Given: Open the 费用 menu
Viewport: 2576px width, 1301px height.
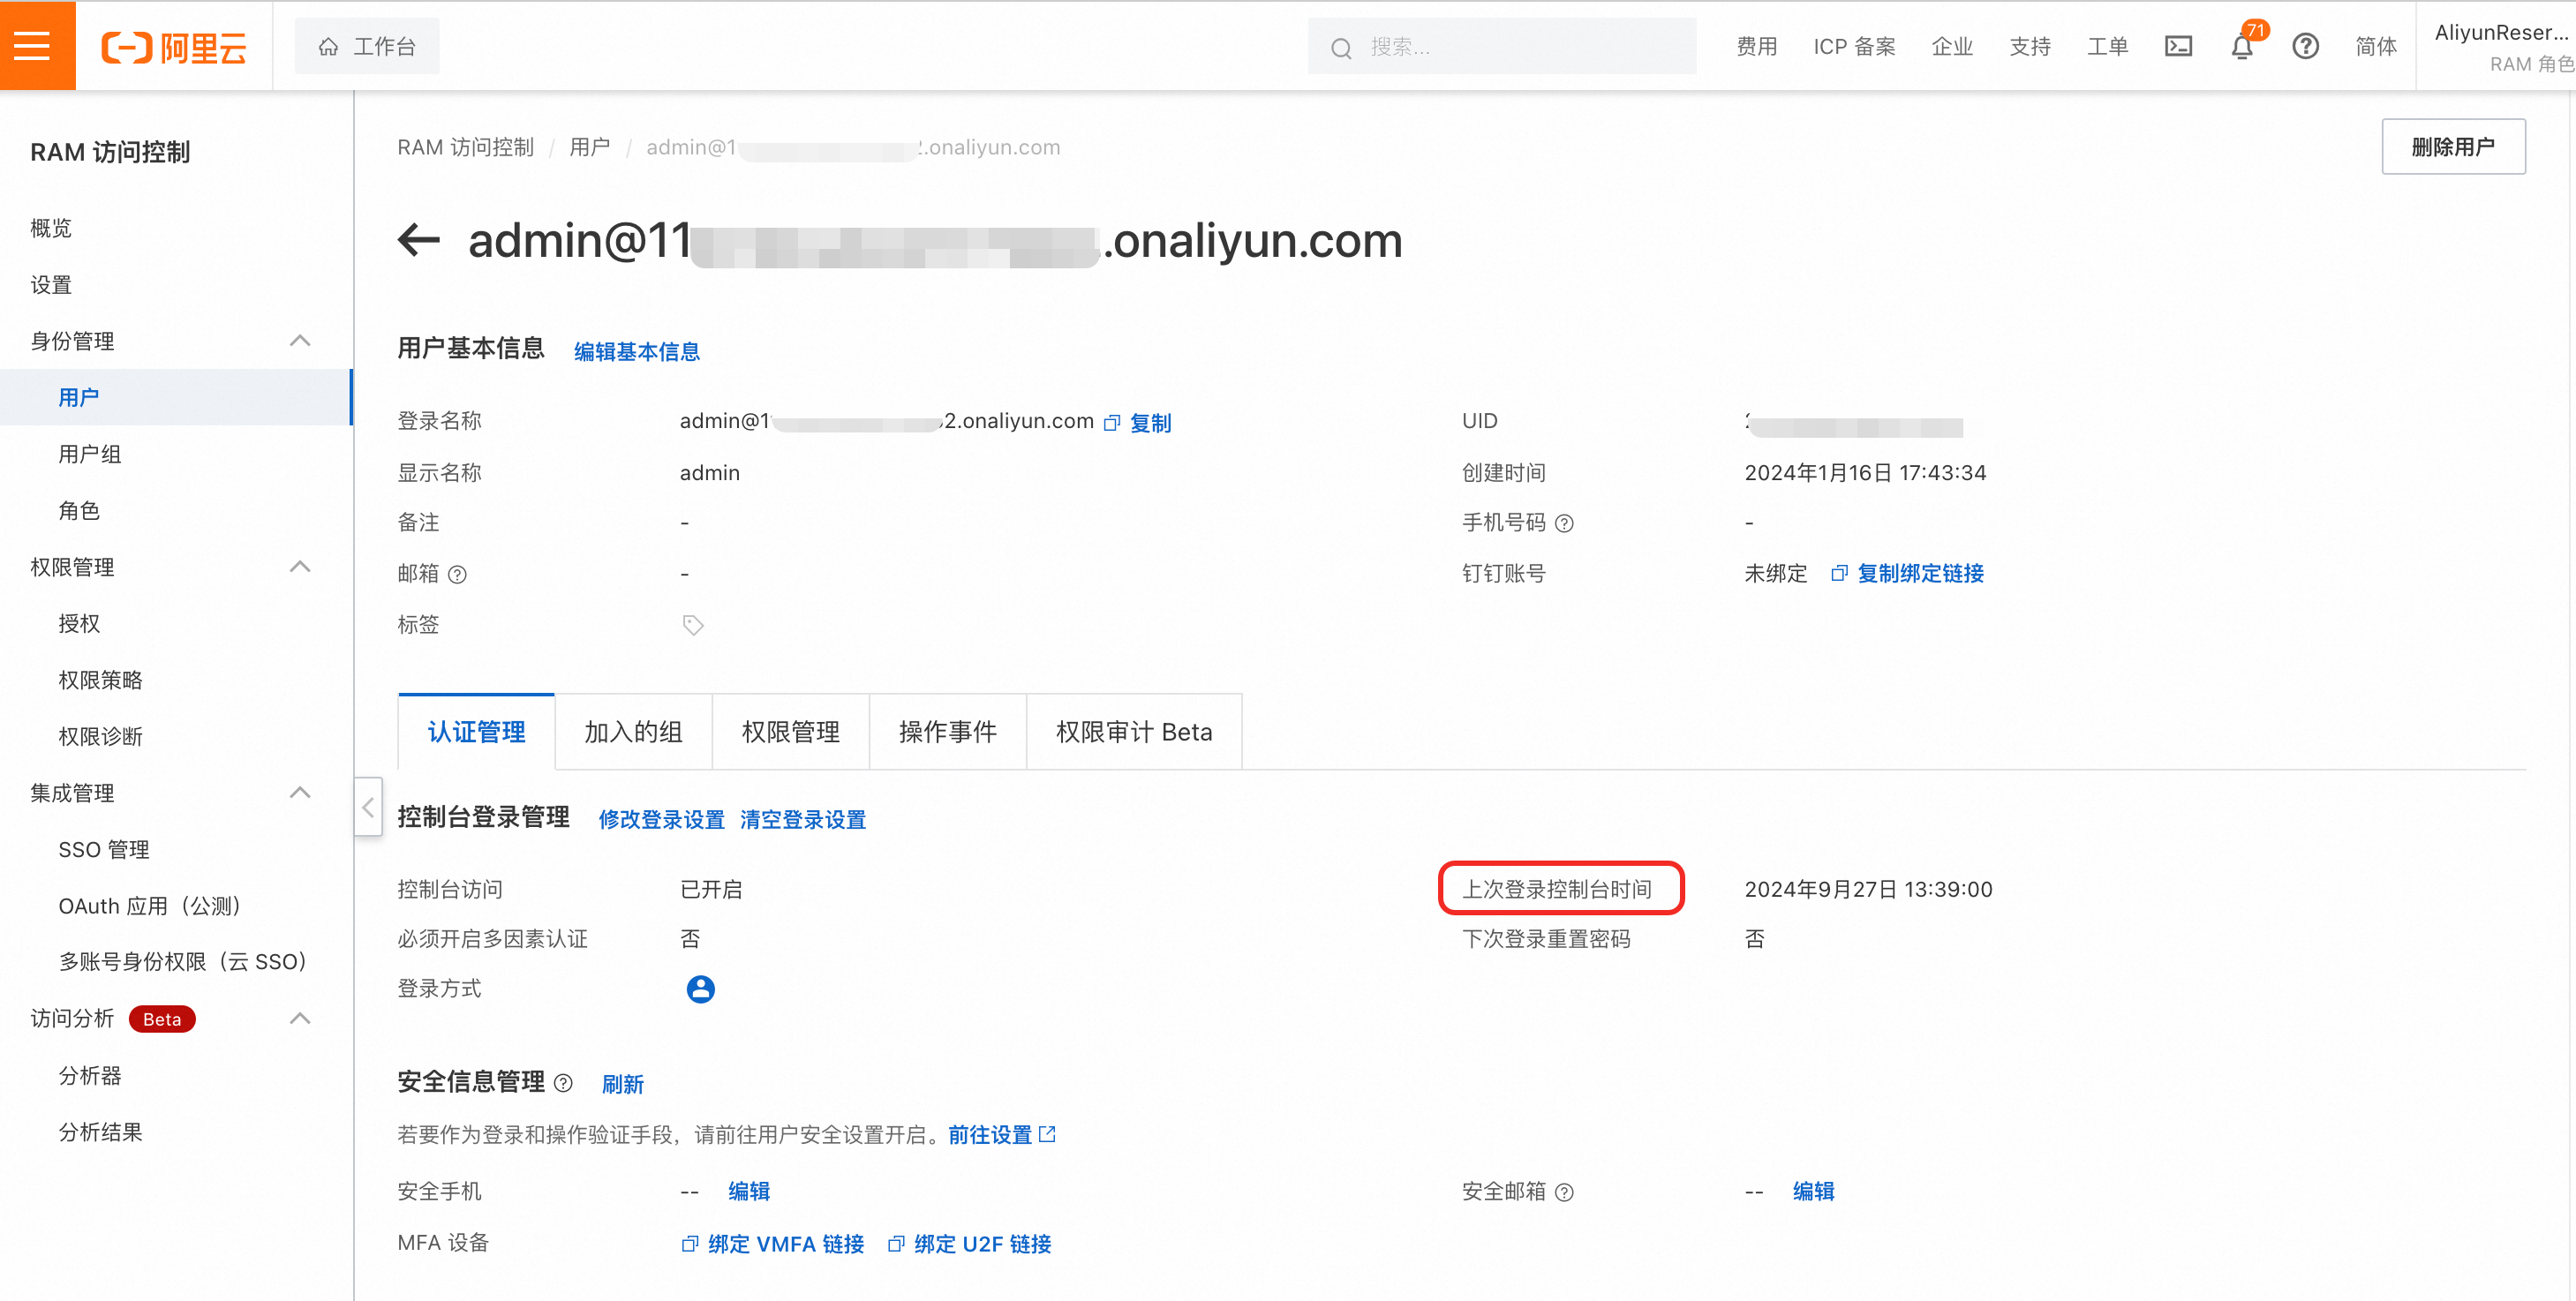Looking at the screenshot, I should click(x=1756, y=46).
